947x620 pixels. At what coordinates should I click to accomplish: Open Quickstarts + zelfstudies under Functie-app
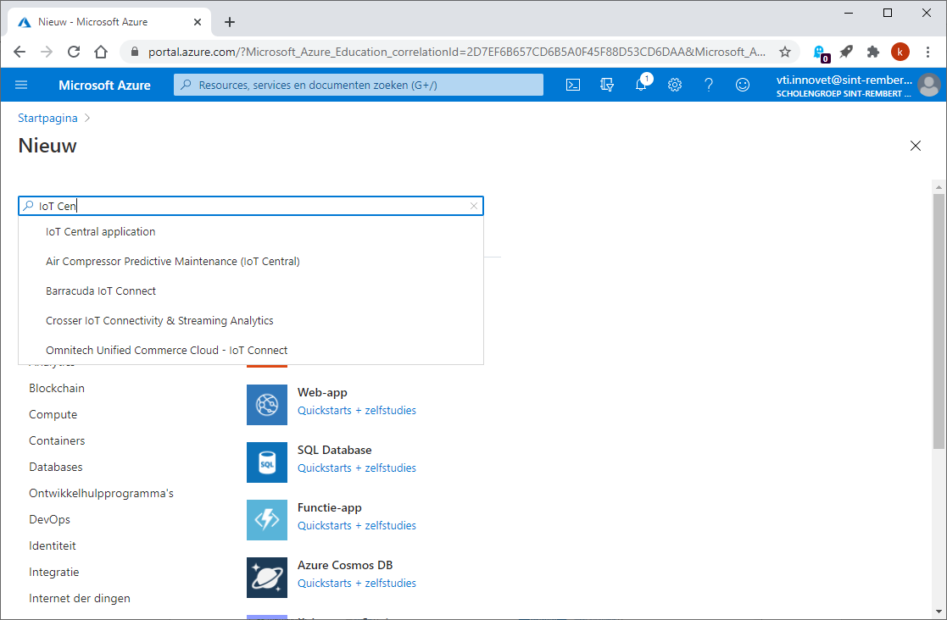357,526
